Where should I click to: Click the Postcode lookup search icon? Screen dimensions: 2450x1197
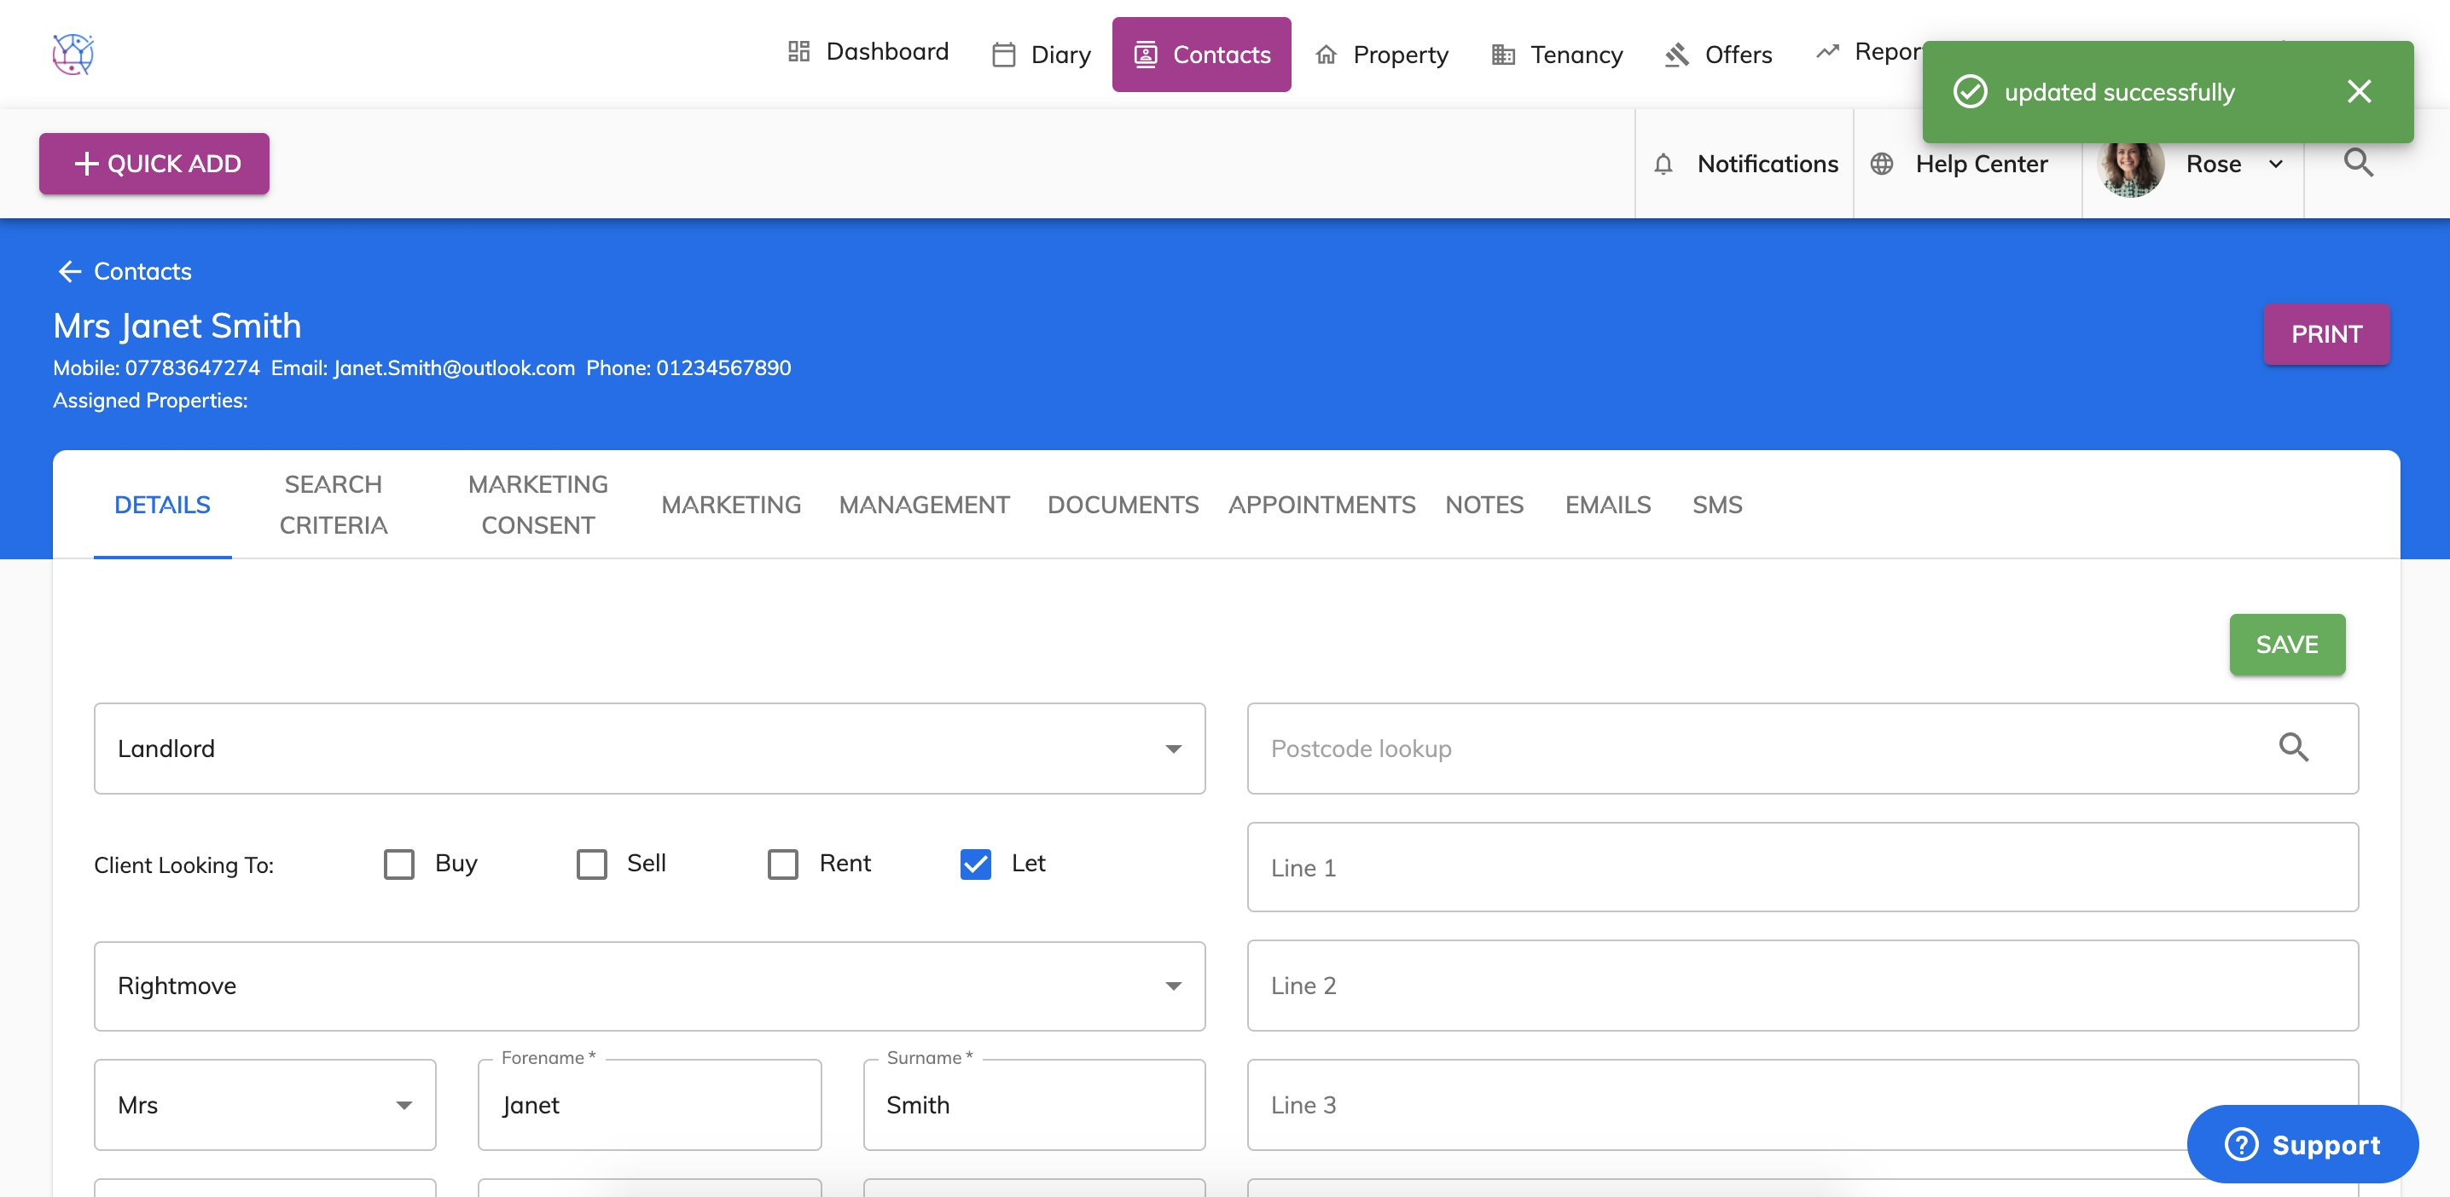coord(2293,748)
